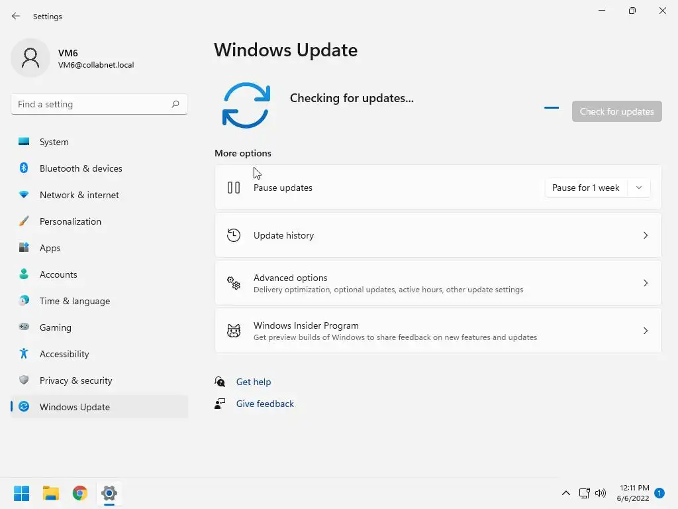Viewport: 678px width, 509px height.
Task: Click the Settings gear taskbar icon
Action: [x=109, y=493]
